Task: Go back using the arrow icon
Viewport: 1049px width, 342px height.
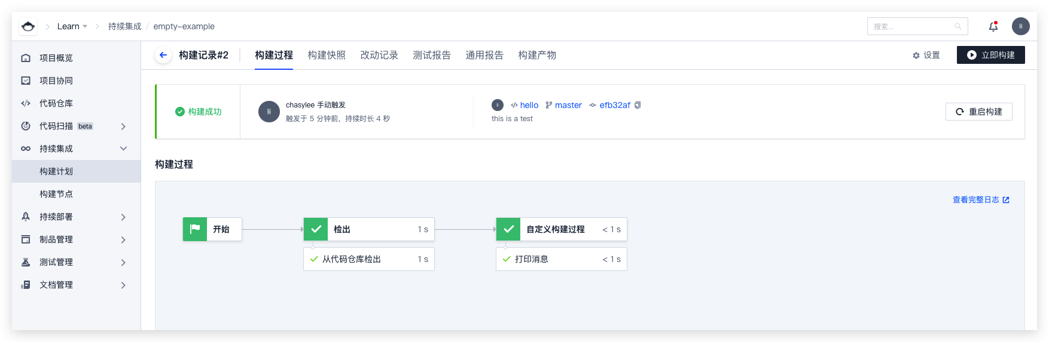Action: pyautogui.click(x=163, y=55)
